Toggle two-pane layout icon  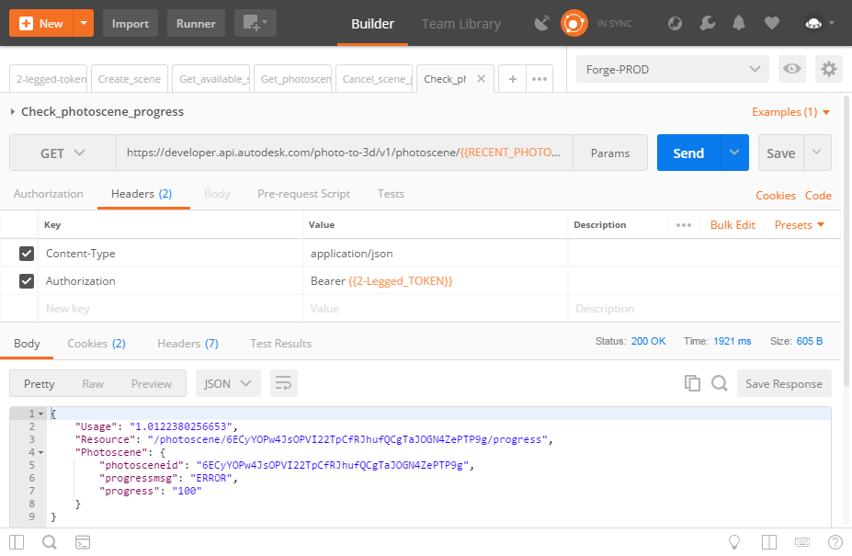pyautogui.click(x=769, y=542)
